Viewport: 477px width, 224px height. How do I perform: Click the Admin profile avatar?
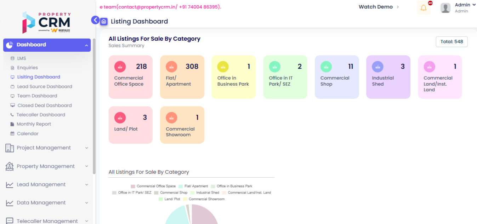pos(445,8)
